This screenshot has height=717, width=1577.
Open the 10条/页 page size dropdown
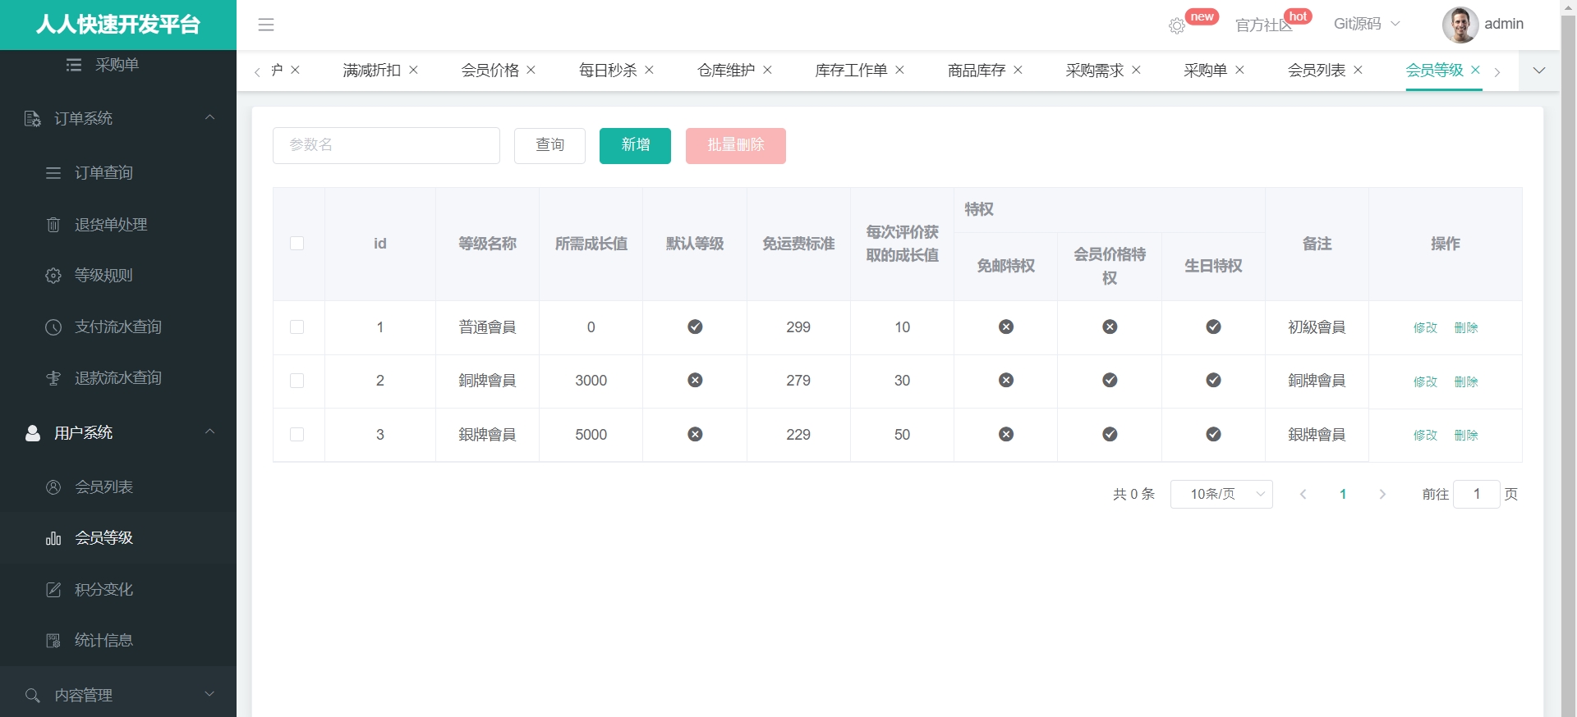coord(1221,494)
